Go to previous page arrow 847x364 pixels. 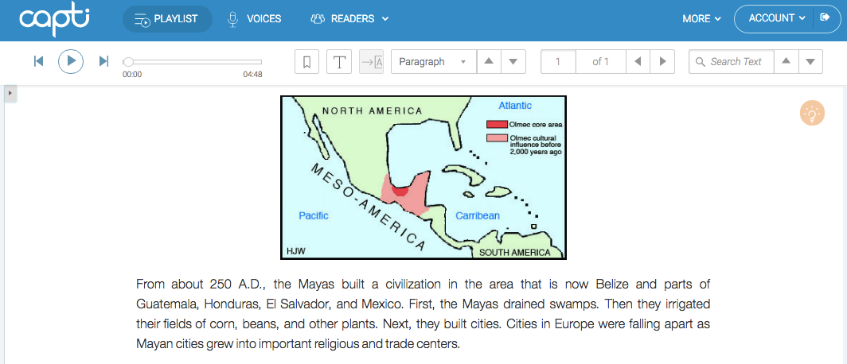coord(638,61)
